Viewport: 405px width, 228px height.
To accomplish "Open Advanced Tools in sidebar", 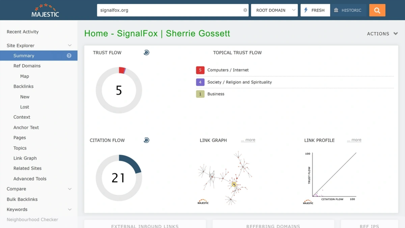I will pos(30,179).
